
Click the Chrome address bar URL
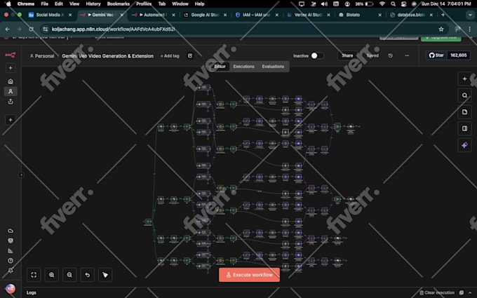(x=113, y=29)
